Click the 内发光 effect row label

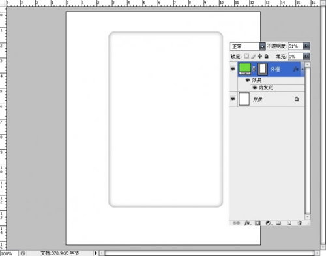click(x=266, y=88)
